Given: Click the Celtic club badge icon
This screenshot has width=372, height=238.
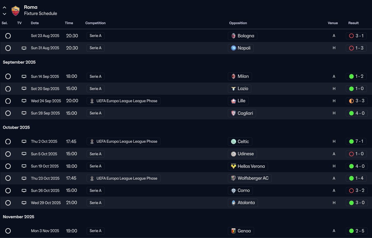Looking at the screenshot, I should pos(234,141).
